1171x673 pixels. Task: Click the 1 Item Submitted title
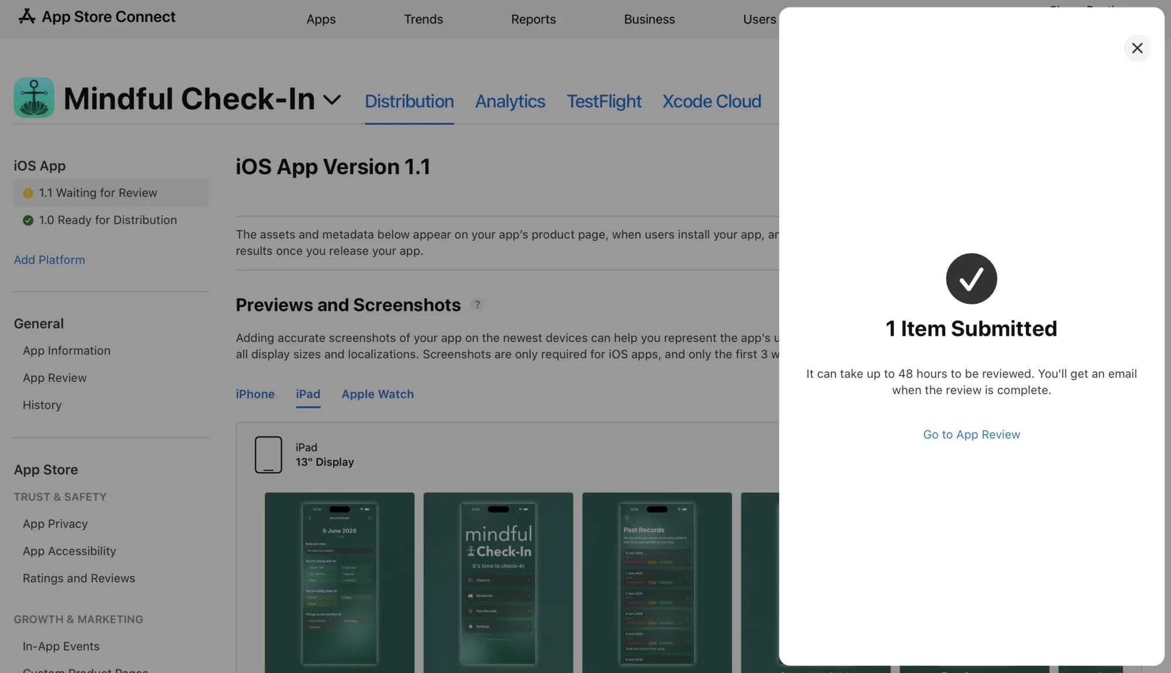click(971, 329)
